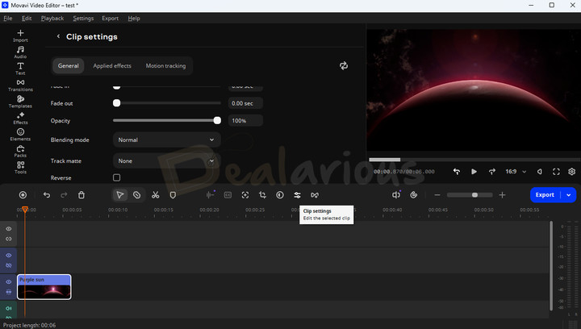Step back one frame in preview

tap(457, 172)
